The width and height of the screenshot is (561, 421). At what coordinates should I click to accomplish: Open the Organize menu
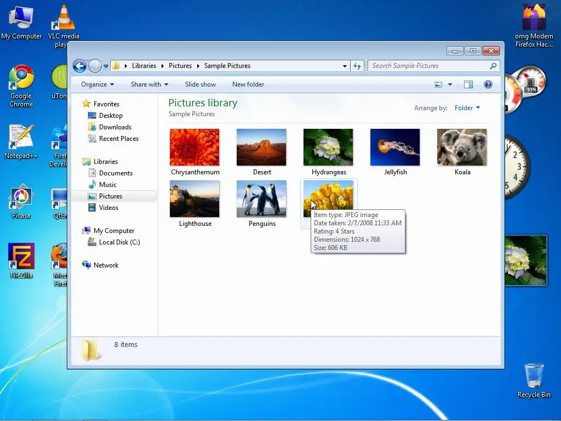pos(98,84)
